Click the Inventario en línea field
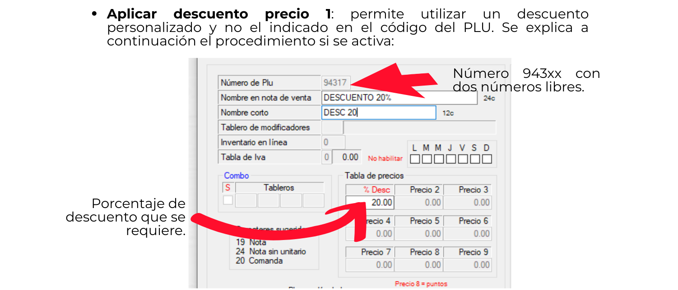The image size is (678, 290). 333,142
